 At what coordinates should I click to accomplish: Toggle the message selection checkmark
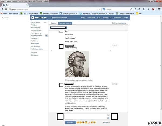coord(51,51)
